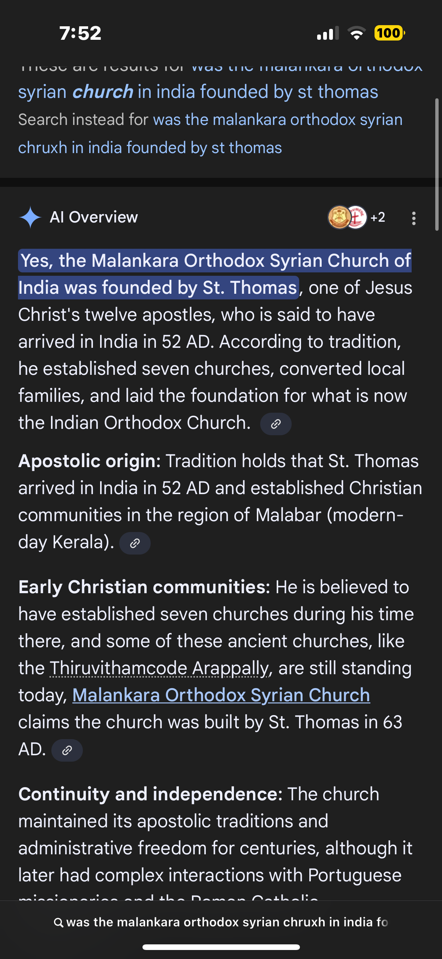Screen dimensions: 442x959
Task: Tap the AI Overview sparkle icon
Action: tap(30, 217)
